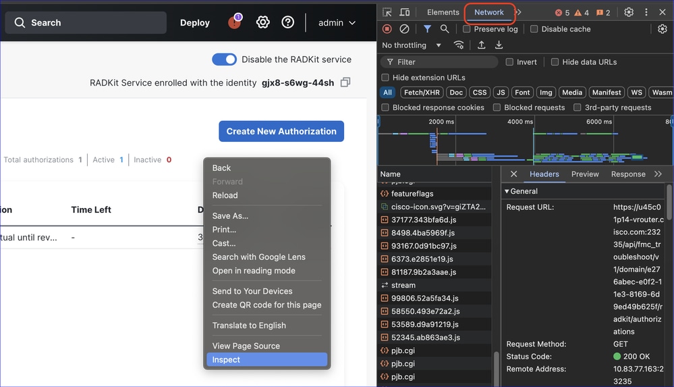
Task: Tick the Hide data URLs checkbox
Action: 555,62
